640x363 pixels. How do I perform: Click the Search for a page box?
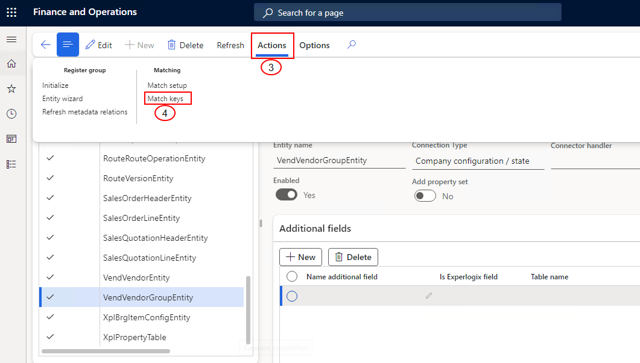tap(407, 13)
